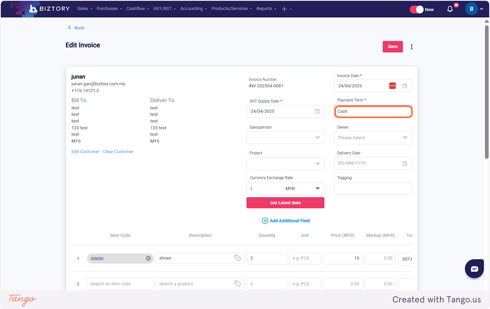Image resolution: width=490 pixels, height=309 pixels.
Task: Open the chat support widget
Action: coord(474,269)
